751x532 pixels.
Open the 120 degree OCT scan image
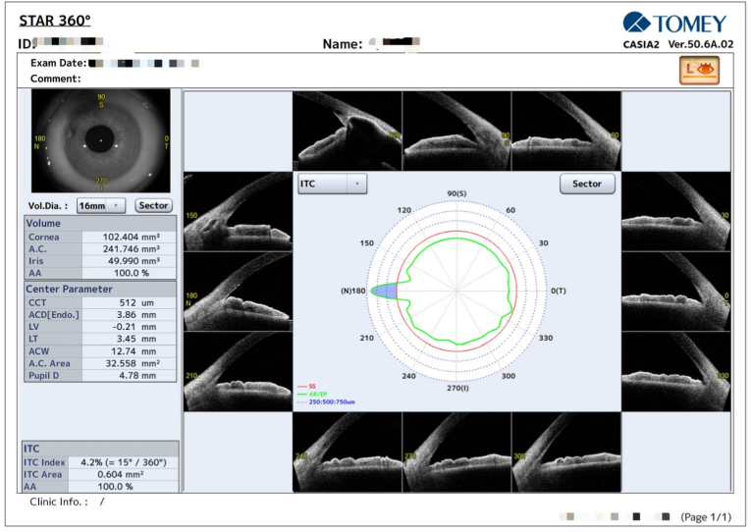(x=348, y=131)
